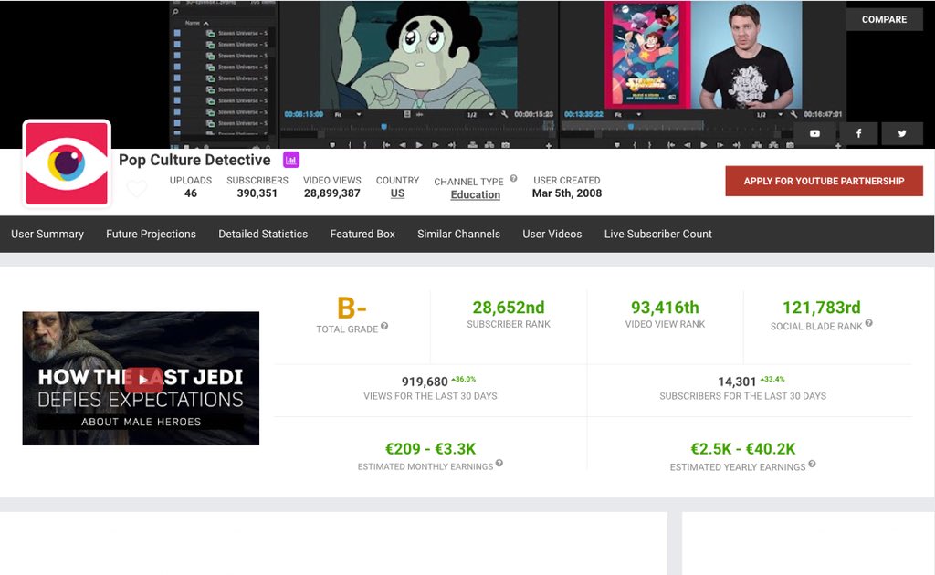Screen dimensions: 935x575
Task: Favorite the channel with the heart icon
Action: pyautogui.click(x=137, y=188)
